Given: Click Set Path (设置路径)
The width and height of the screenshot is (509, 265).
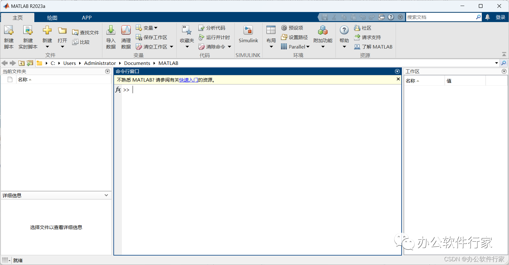Looking at the screenshot, I should 295,37.
